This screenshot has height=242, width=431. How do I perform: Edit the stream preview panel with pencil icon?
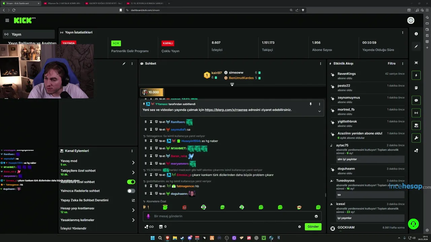coord(124,64)
